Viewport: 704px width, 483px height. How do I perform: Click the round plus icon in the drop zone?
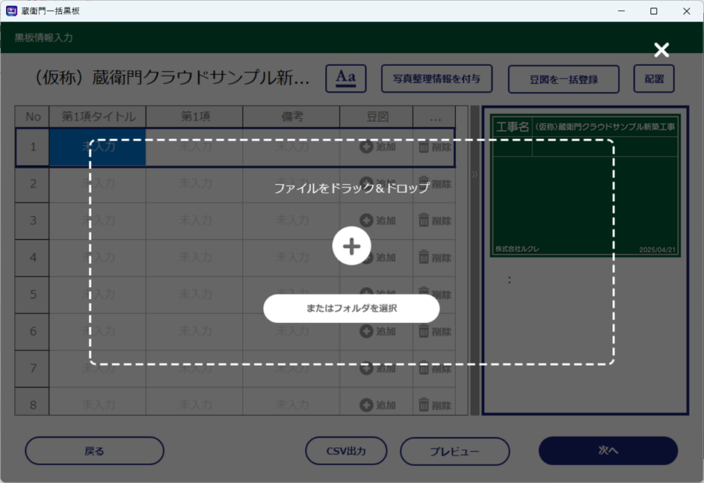351,246
